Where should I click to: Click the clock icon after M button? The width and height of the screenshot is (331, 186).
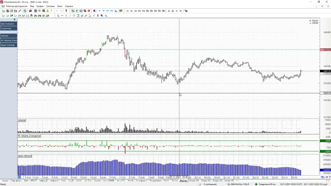point(186,11)
